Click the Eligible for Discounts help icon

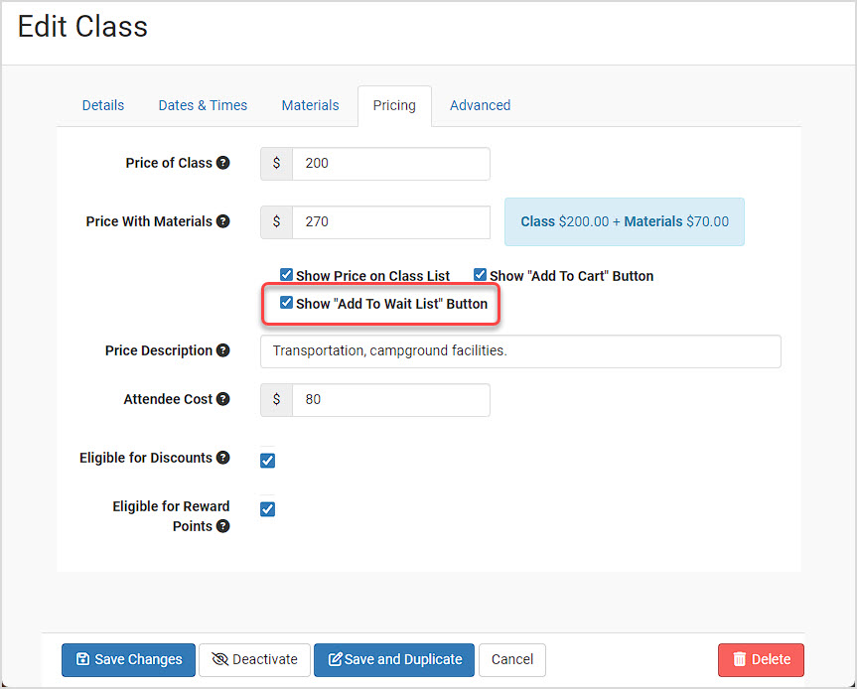click(223, 458)
